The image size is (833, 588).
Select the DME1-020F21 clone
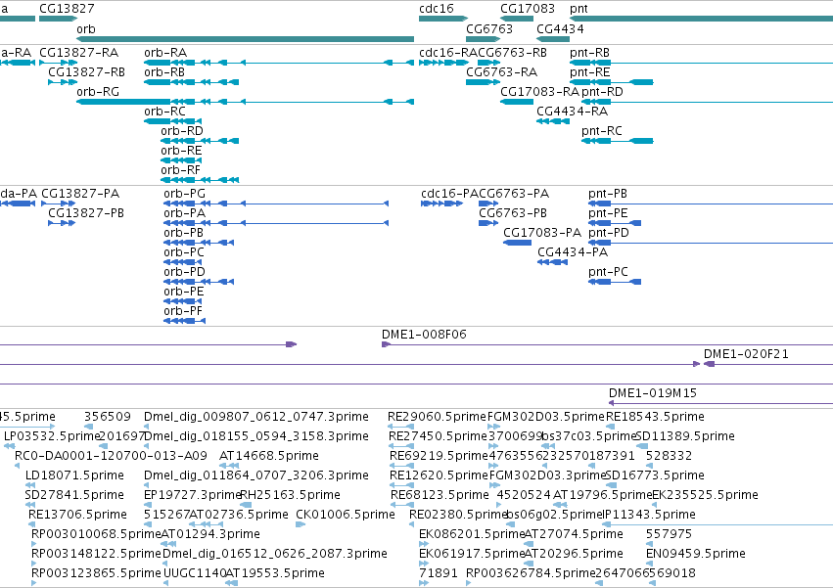[746, 354]
